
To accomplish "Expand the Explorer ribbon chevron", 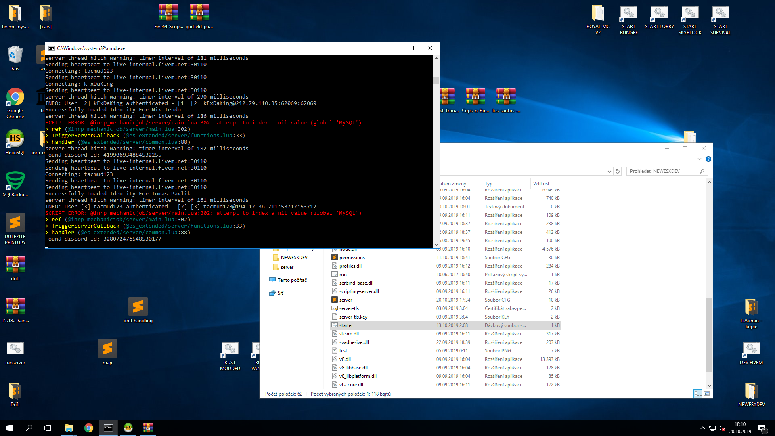I will coord(700,159).
